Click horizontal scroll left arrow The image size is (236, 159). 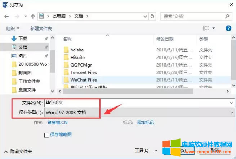pos(60,91)
